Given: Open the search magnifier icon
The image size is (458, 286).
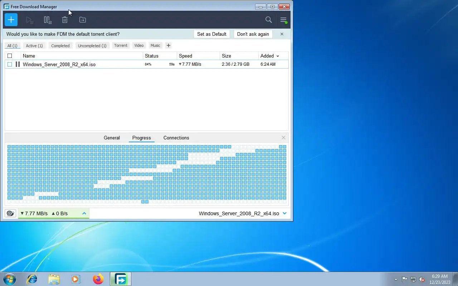Looking at the screenshot, I should [x=269, y=20].
